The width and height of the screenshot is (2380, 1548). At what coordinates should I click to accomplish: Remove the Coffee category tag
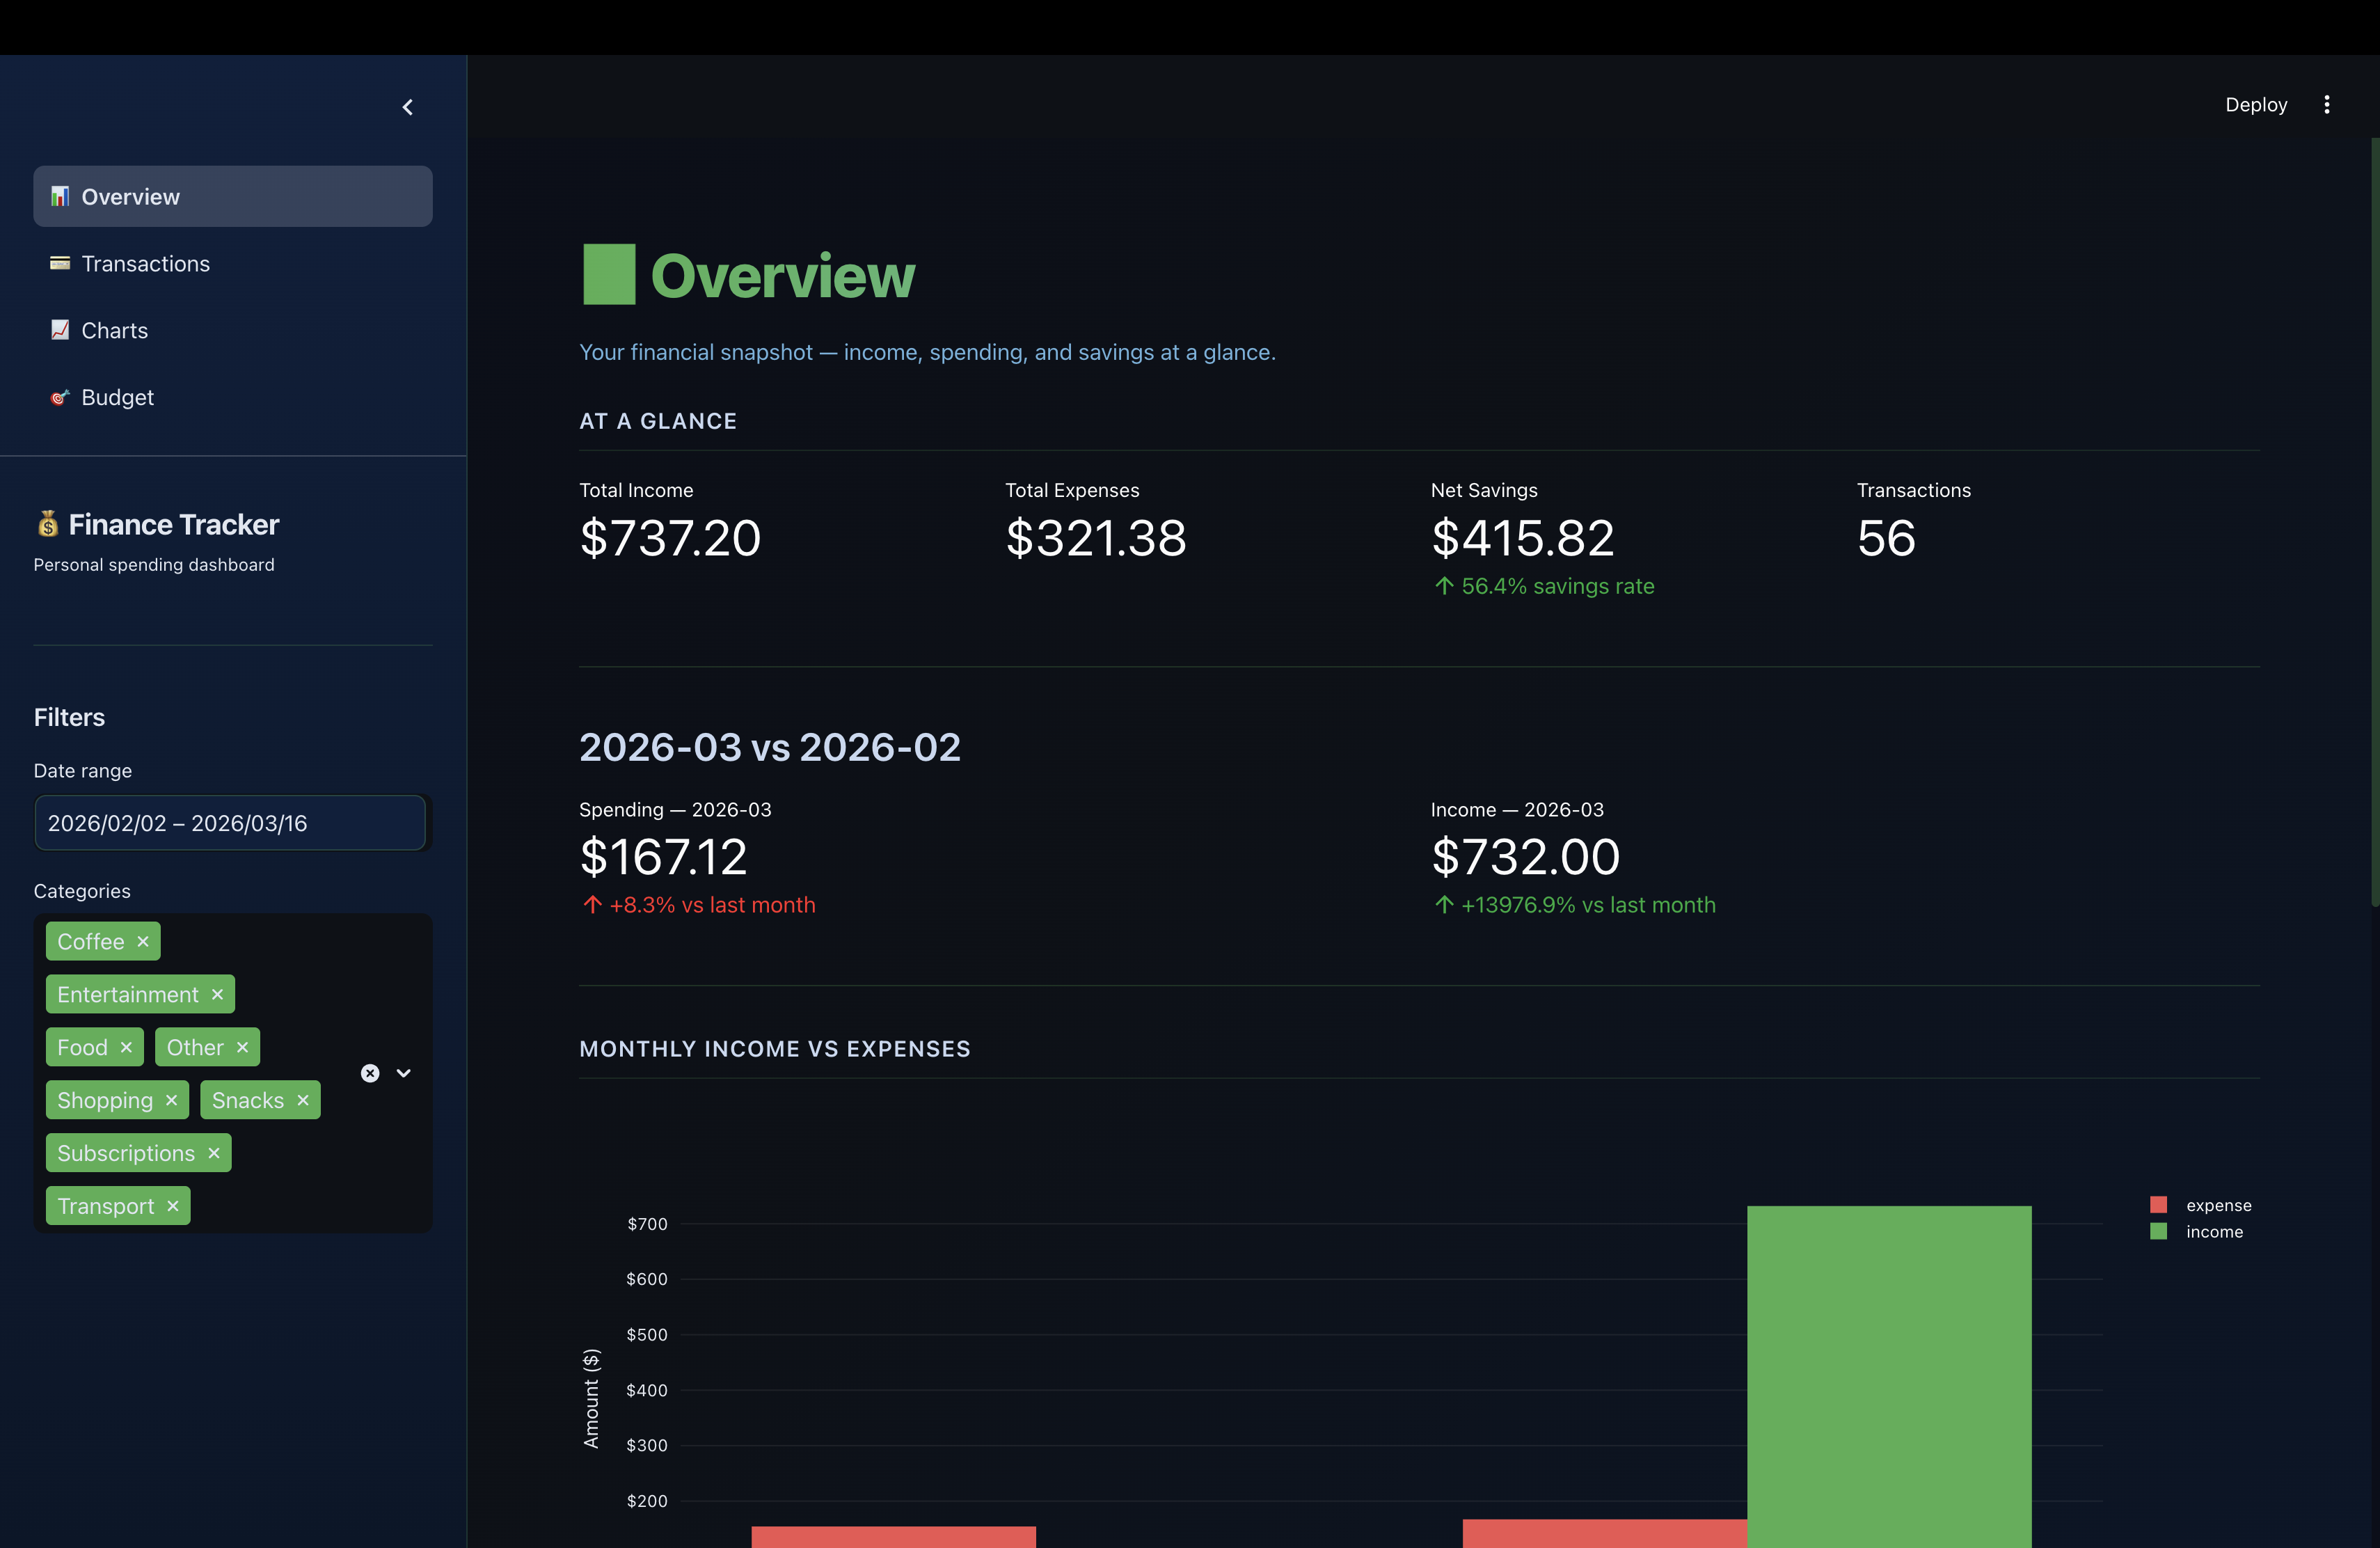pyautogui.click(x=143, y=941)
